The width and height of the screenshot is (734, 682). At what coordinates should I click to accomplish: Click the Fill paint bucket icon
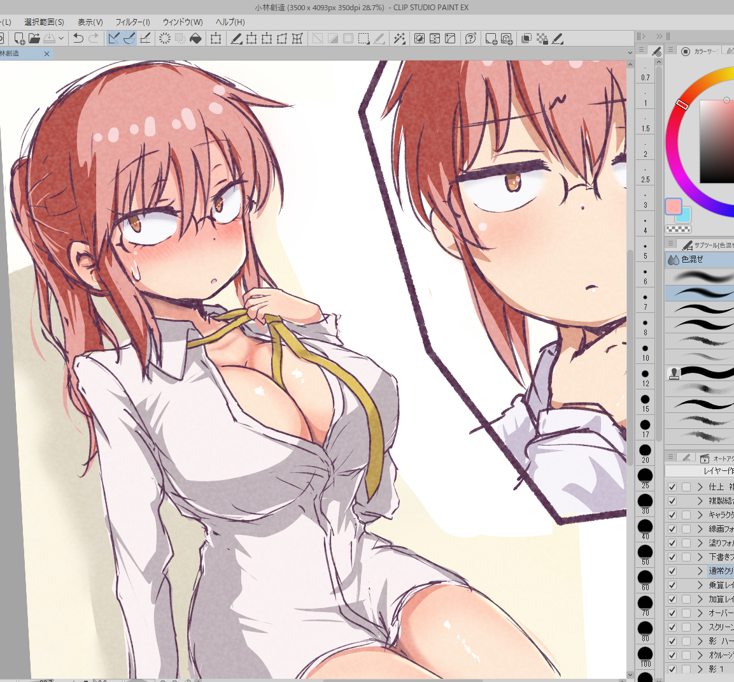[x=195, y=38]
